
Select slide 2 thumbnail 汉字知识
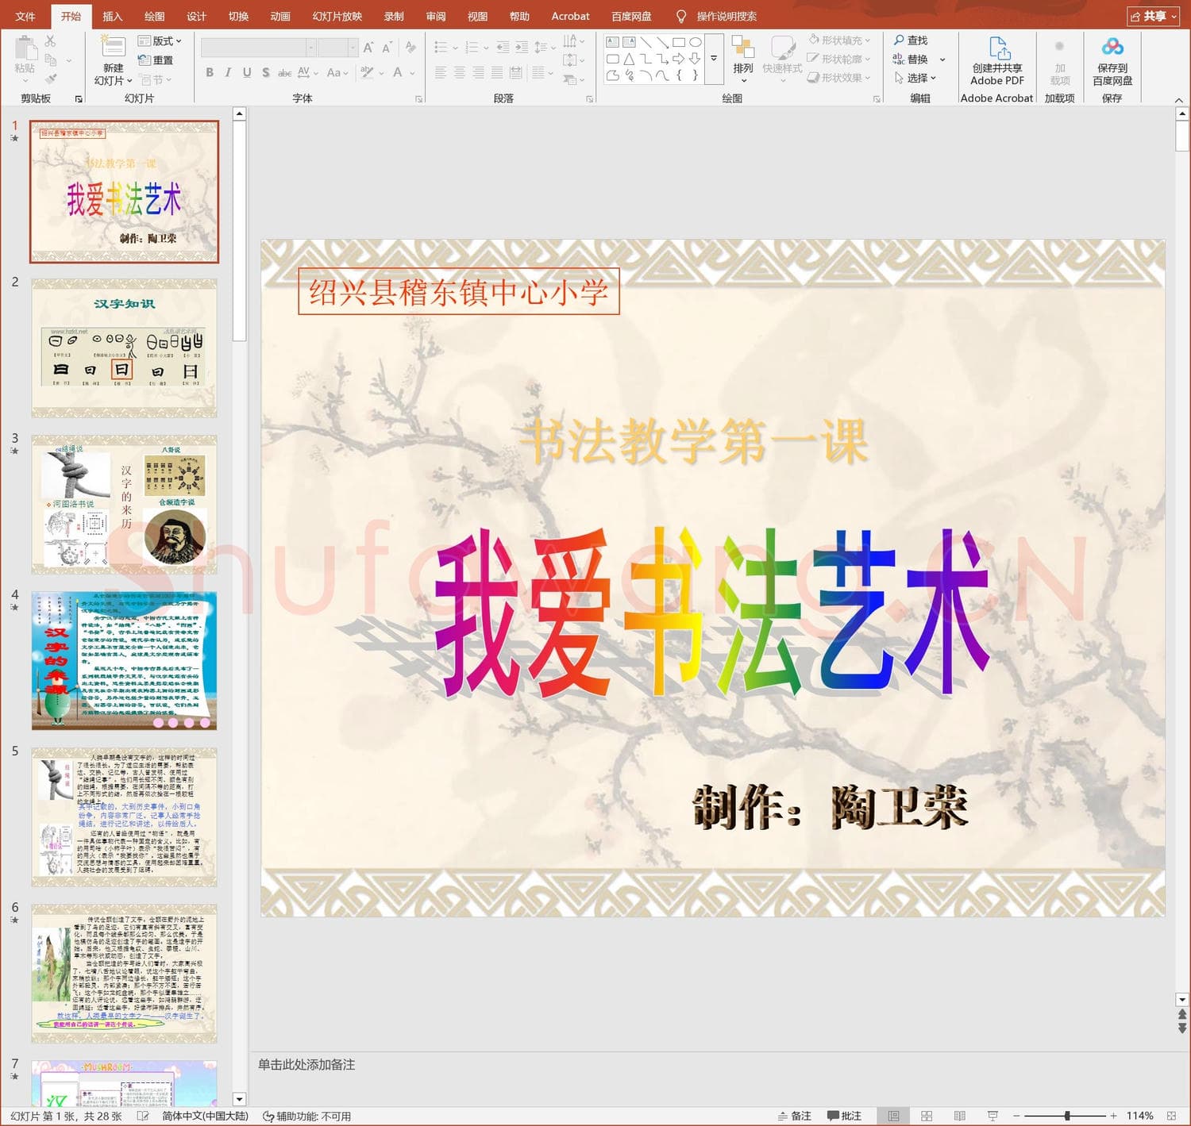[x=124, y=348]
